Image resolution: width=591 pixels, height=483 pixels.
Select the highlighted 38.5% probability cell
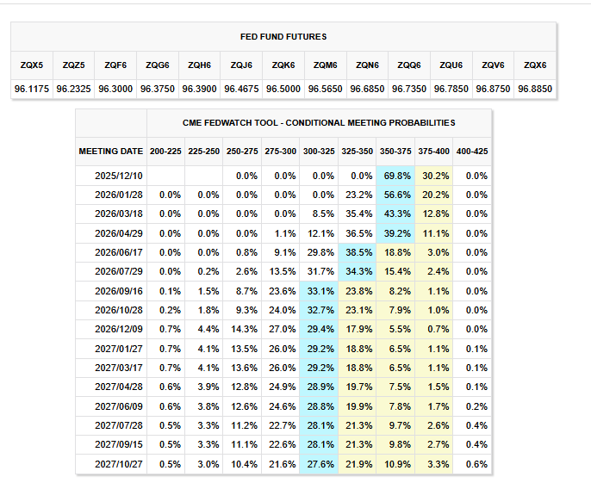[358, 252]
